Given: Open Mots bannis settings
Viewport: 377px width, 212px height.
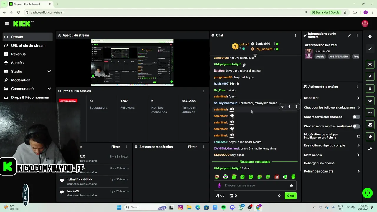Looking at the screenshot, I should point(332,155).
